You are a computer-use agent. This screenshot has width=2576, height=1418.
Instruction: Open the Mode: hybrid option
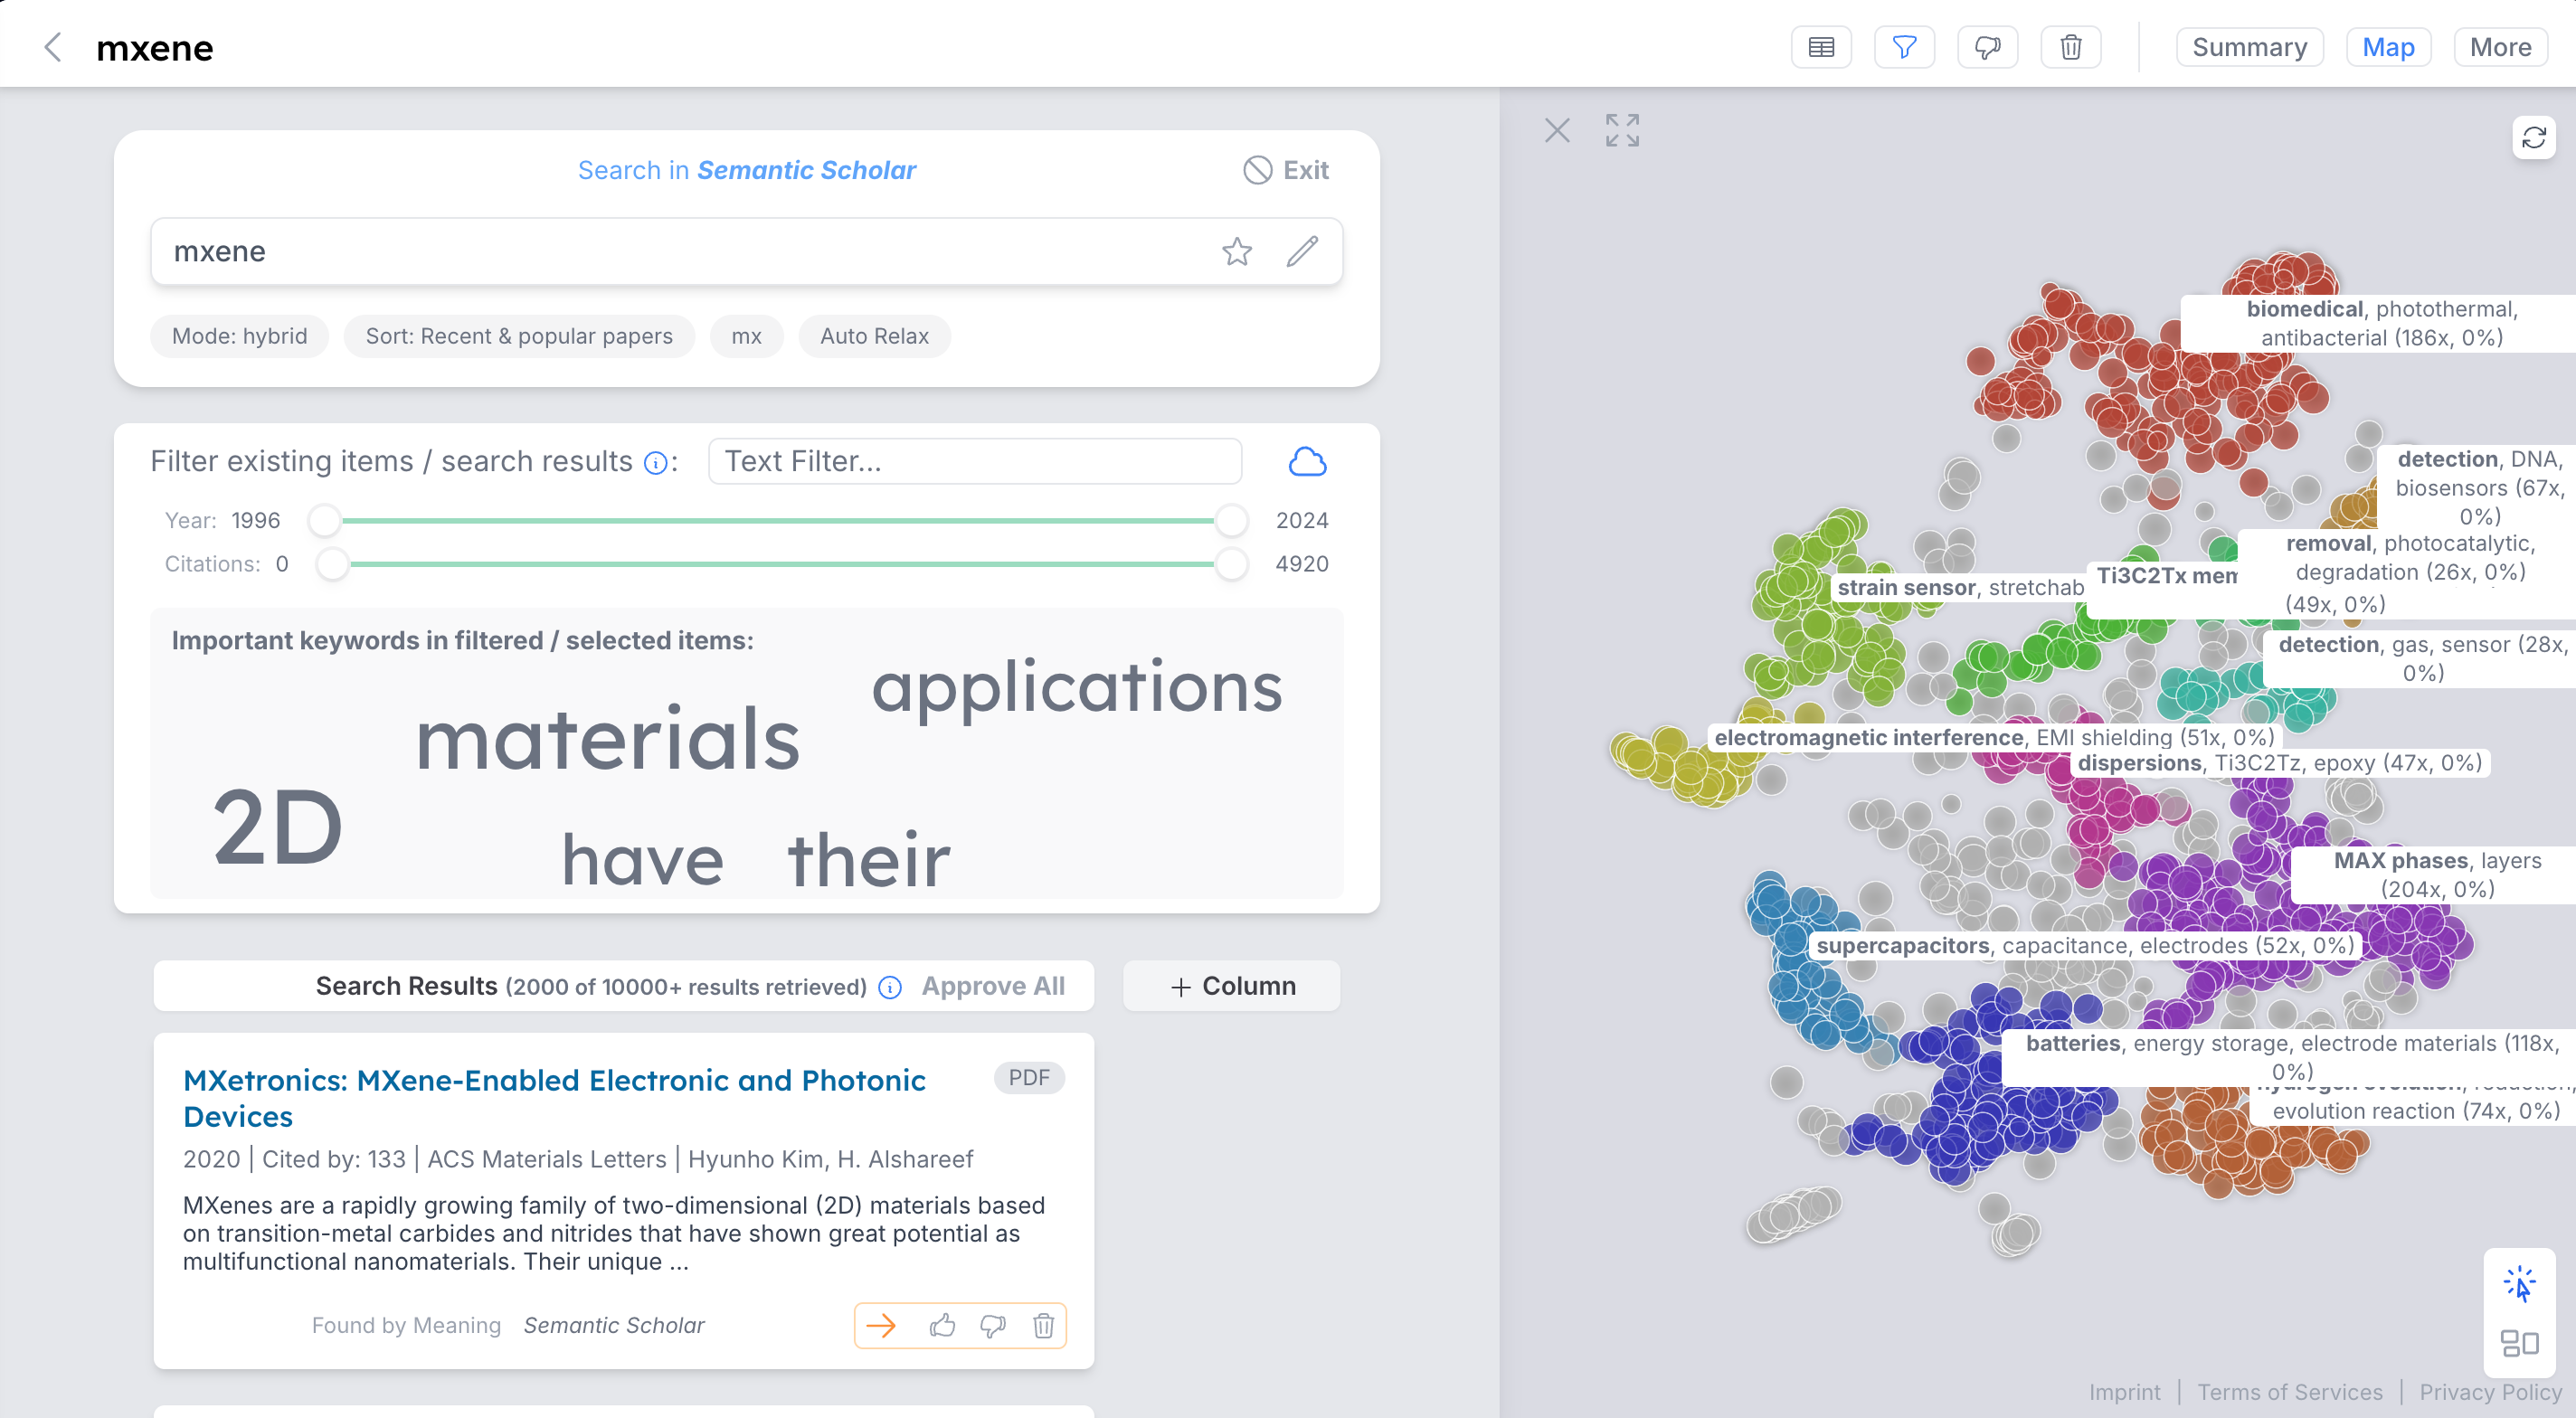(x=239, y=336)
